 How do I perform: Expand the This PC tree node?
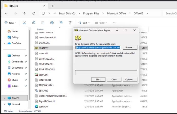(x=4, y=98)
